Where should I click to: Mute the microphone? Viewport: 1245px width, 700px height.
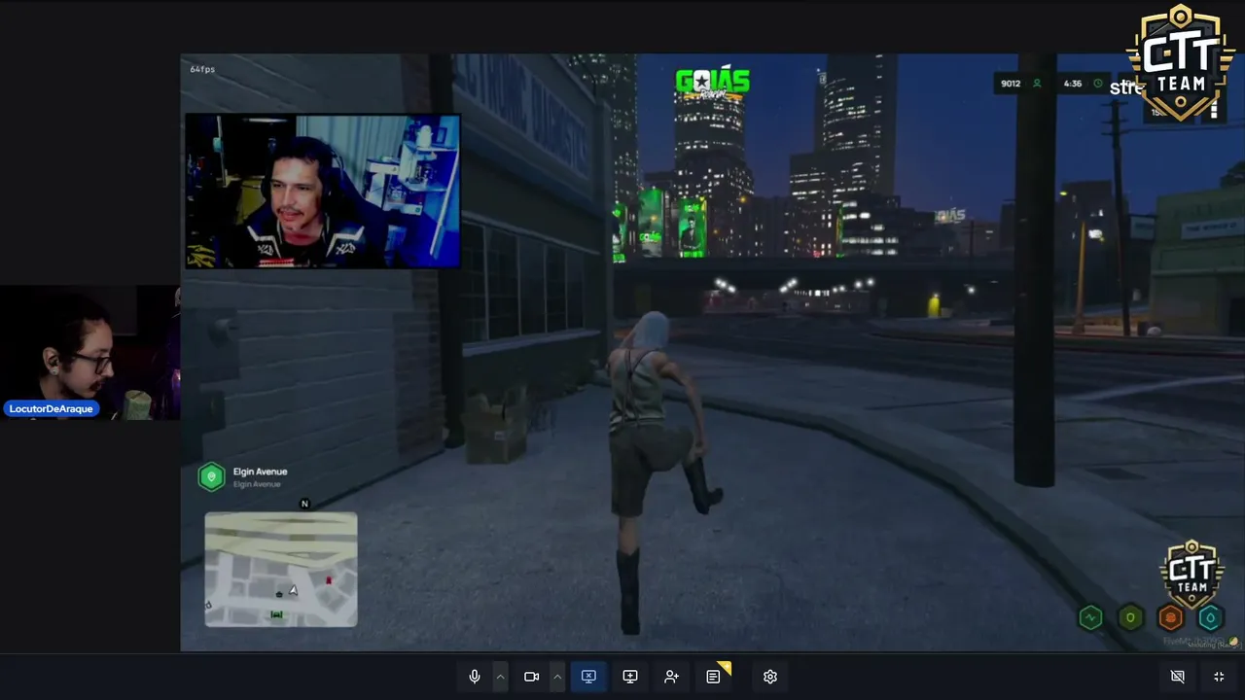(475, 677)
